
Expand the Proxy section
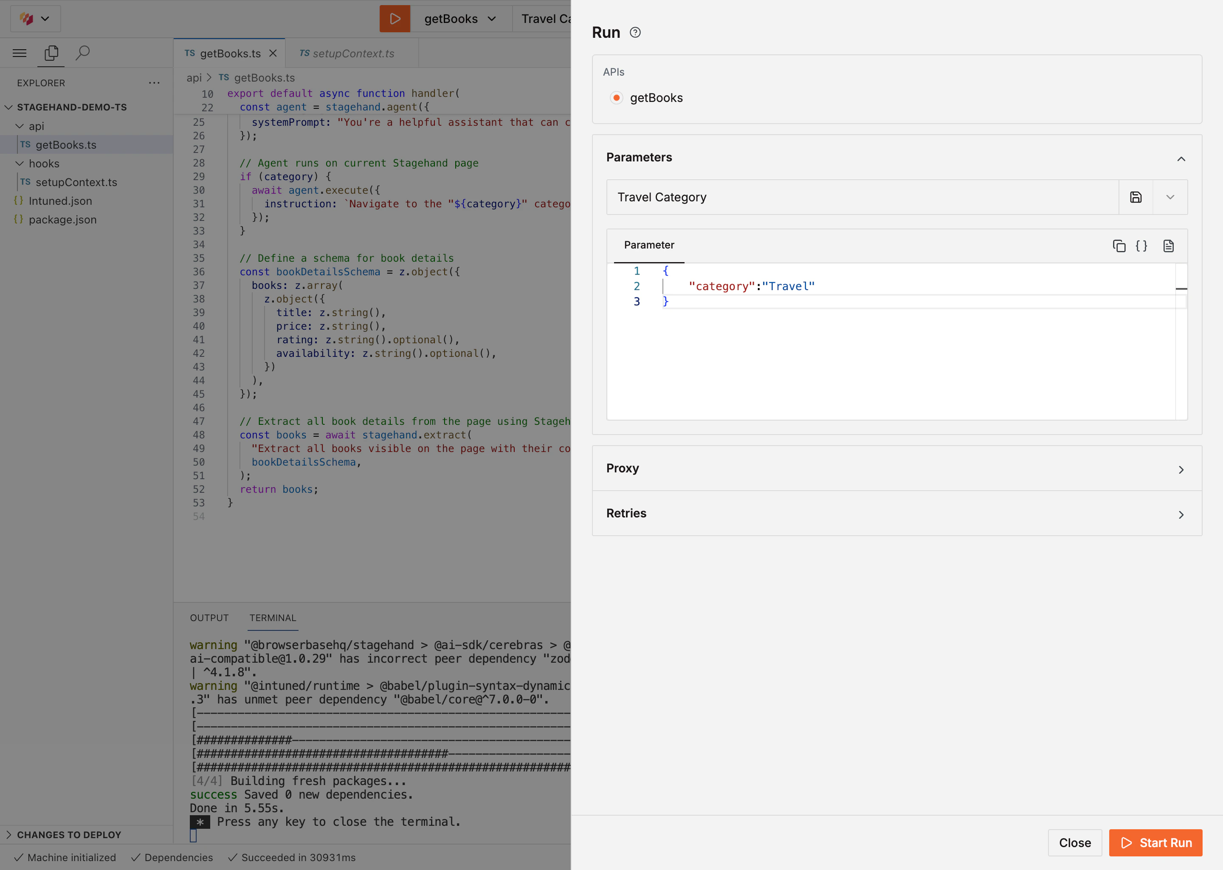tap(897, 468)
